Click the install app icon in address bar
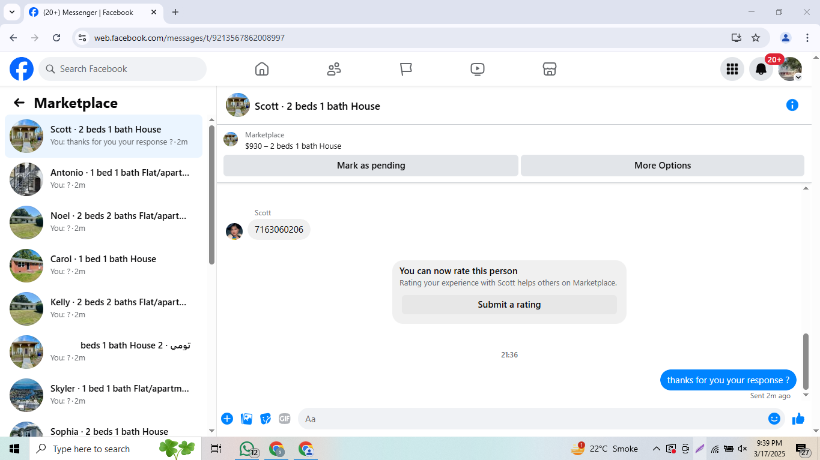The image size is (820, 460). point(736,38)
